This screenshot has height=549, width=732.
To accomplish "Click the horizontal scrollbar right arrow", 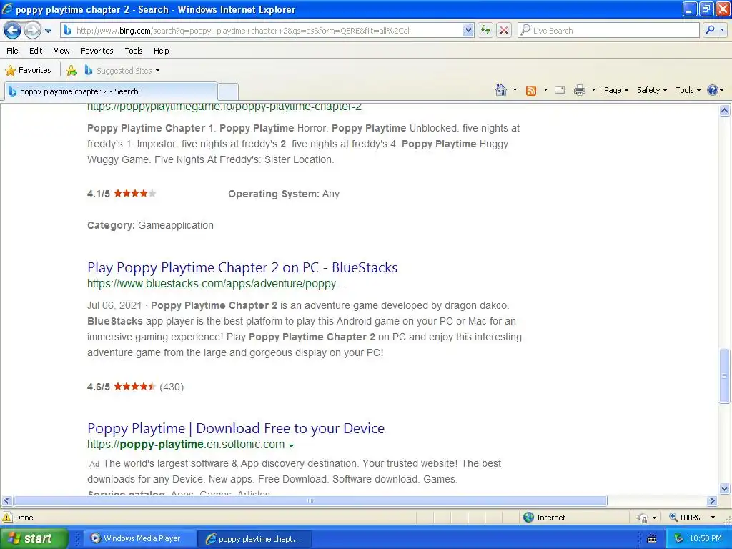I will pos(712,501).
